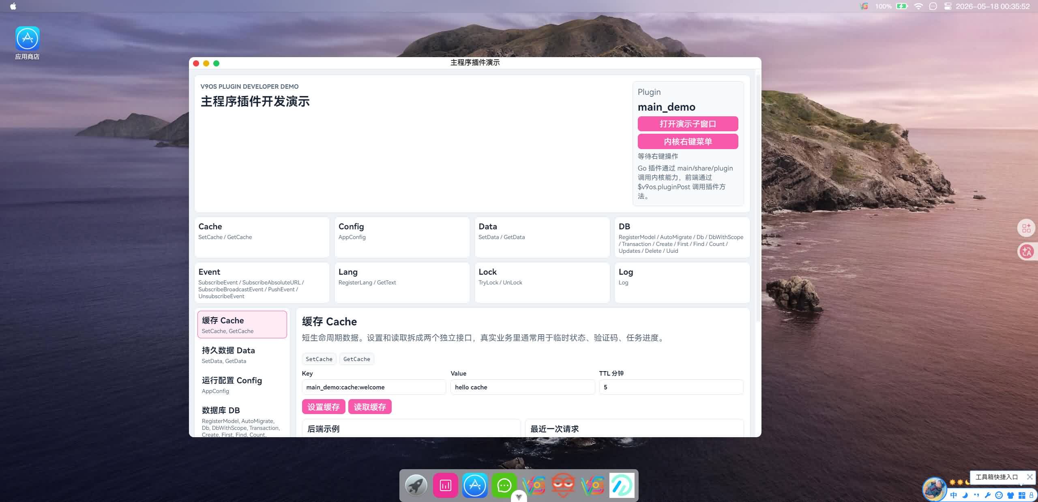Open the Apple menu

pyautogui.click(x=13, y=6)
